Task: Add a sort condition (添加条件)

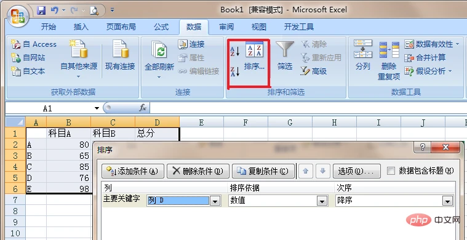Action: click(x=133, y=171)
